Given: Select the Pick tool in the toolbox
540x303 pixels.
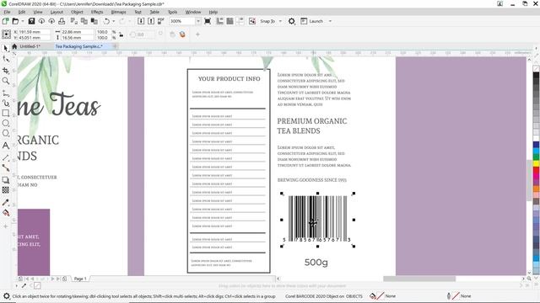Looking at the screenshot, I should [6, 49].
